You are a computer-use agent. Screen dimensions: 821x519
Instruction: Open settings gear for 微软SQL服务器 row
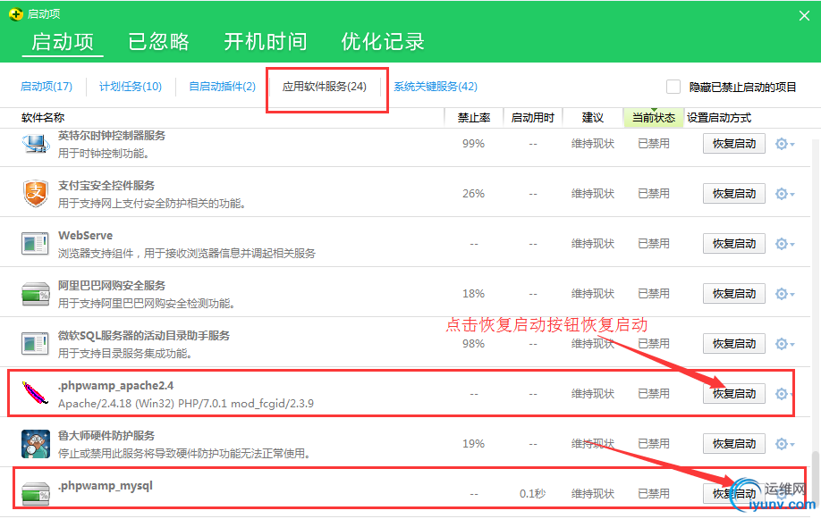click(x=784, y=344)
